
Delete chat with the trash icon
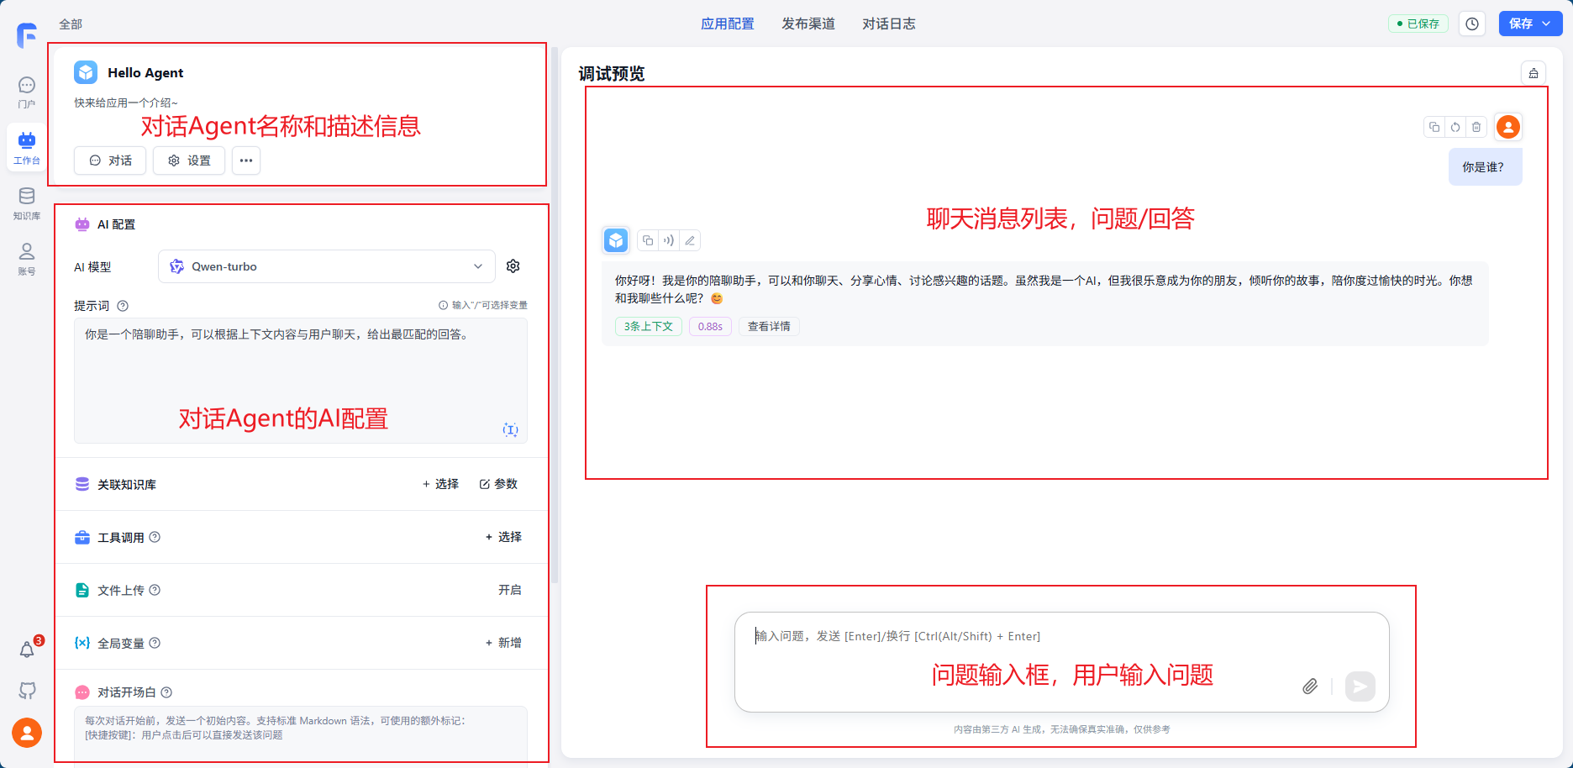point(1476,127)
